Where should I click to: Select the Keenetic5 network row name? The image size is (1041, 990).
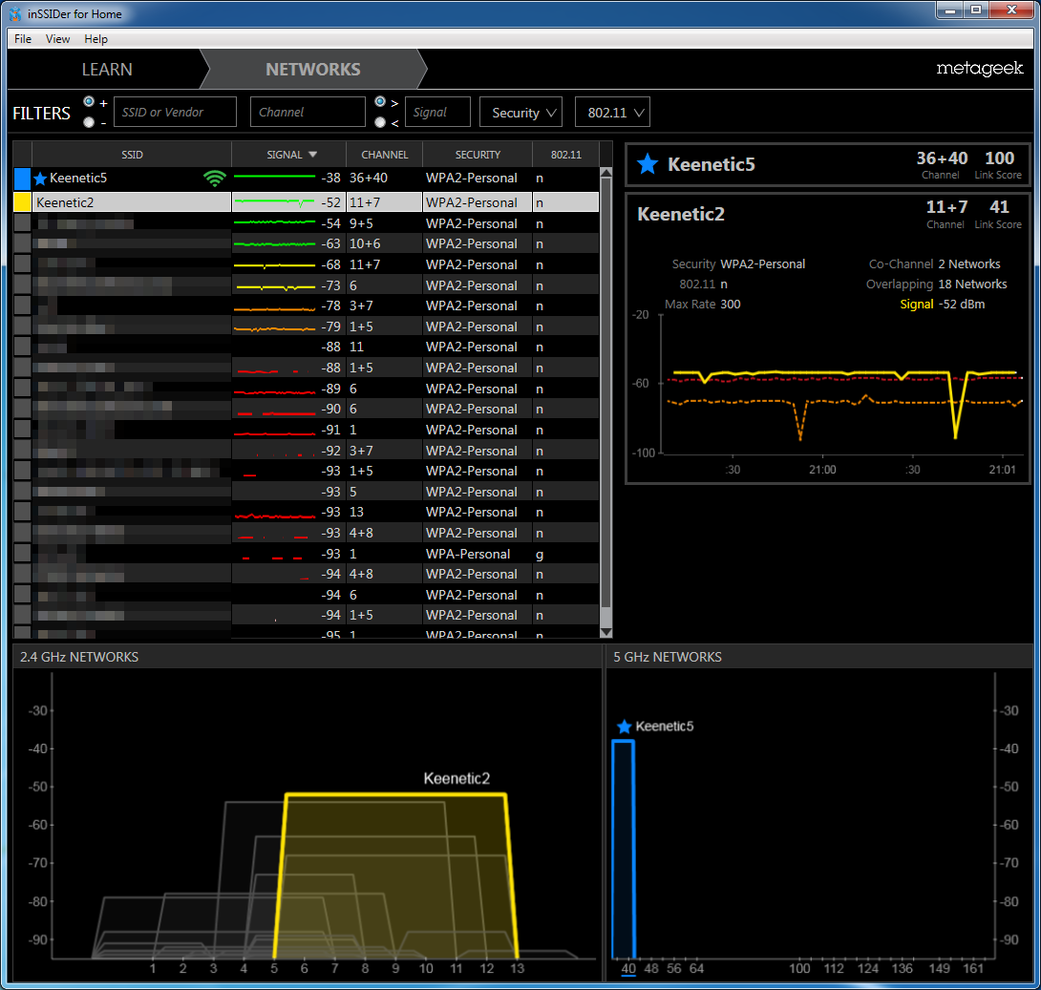coord(78,178)
